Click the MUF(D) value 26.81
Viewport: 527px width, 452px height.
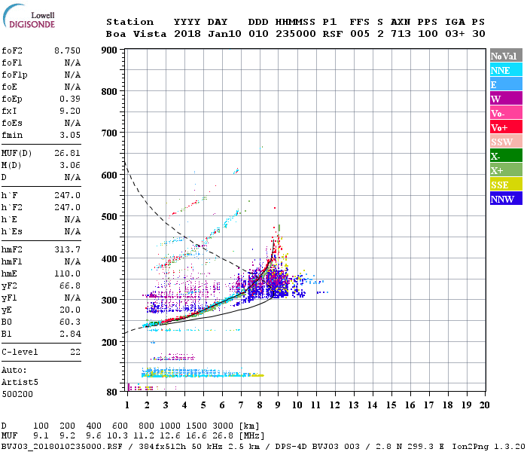(x=67, y=154)
